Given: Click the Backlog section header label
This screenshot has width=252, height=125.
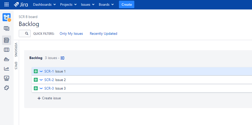Looking at the screenshot, I should tap(36, 58).
